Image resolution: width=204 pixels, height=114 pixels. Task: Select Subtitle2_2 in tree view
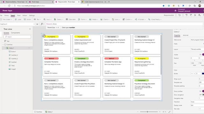tap(14, 59)
